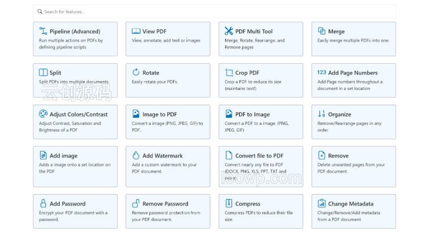Open the PDF to Image tool
The image size is (426, 244).
click(x=261, y=122)
